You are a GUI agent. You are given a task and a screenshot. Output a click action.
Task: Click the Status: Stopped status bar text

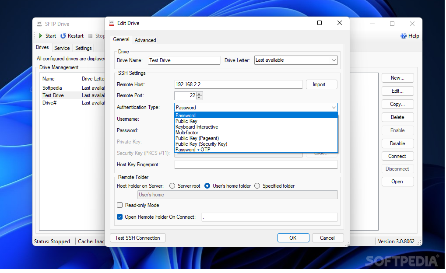[x=52, y=241]
